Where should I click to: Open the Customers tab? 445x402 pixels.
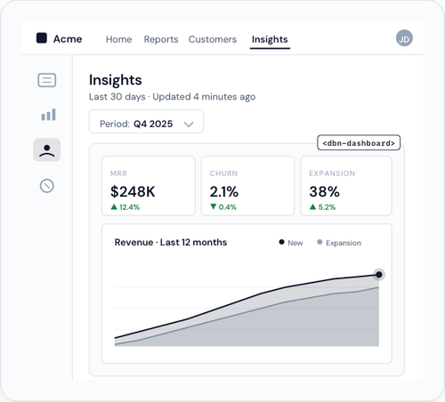click(213, 39)
